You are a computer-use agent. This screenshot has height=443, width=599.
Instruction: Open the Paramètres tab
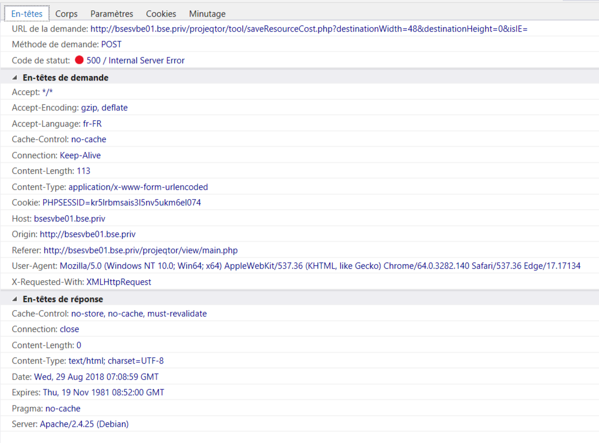(112, 14)
